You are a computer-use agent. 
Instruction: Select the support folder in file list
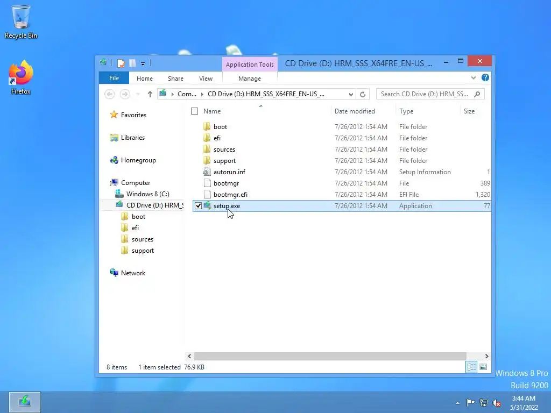tap(224, 160)
